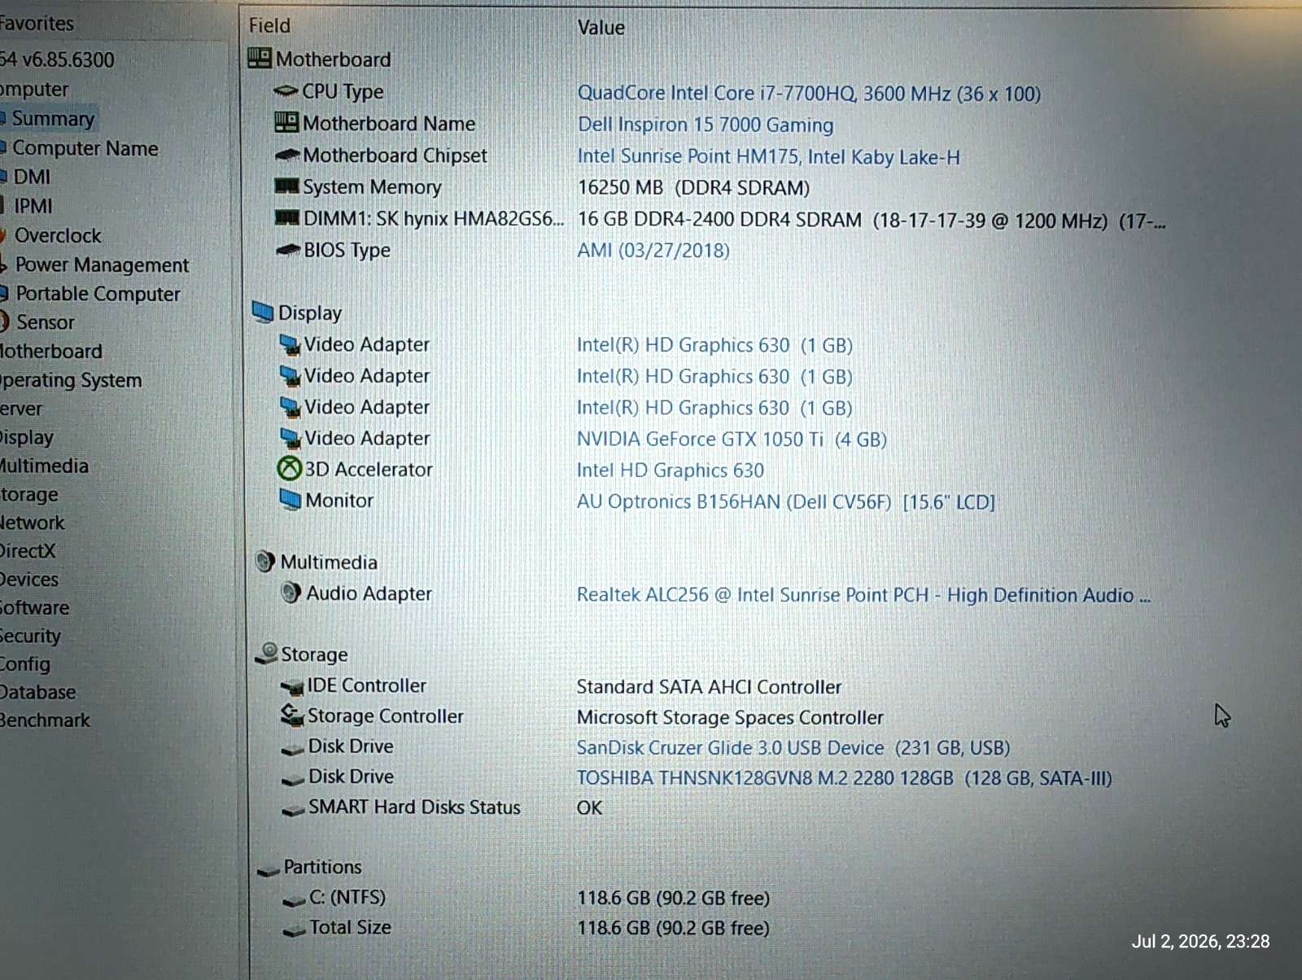This screenshot has height=980, width=1302.
Task: Click the Motherboard Chipset row icon
Action: pyautogui.click(x=287, y=155)
